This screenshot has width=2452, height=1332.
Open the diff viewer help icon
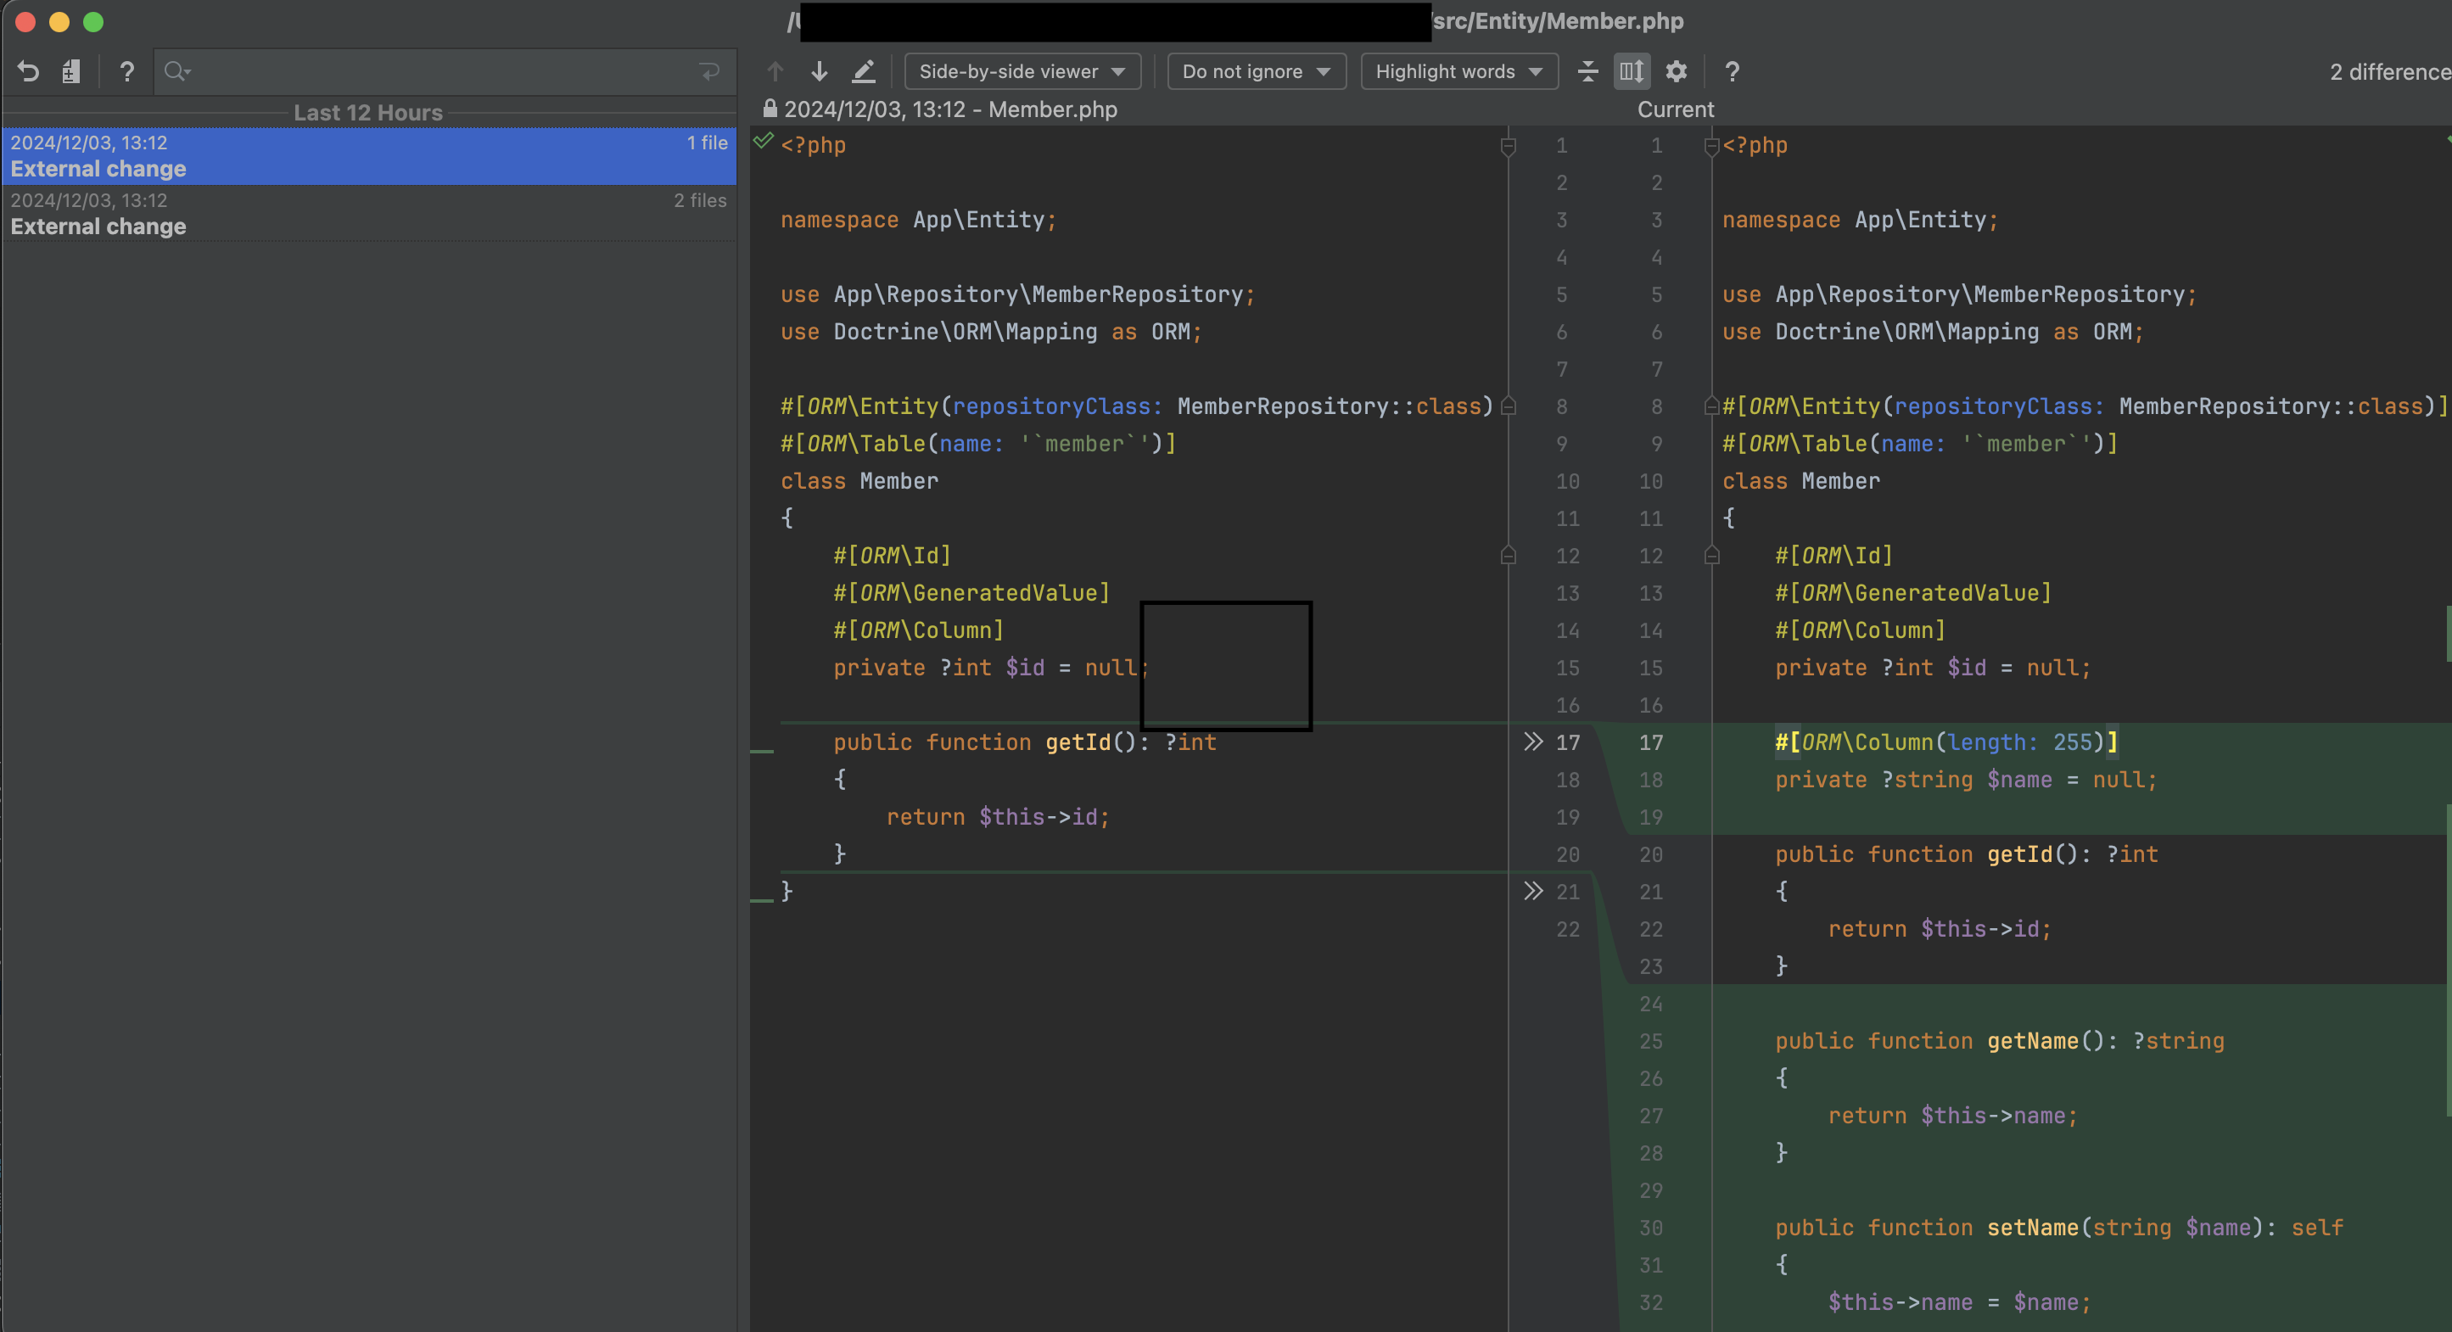pyautogui.click(x=1733, y=71)
